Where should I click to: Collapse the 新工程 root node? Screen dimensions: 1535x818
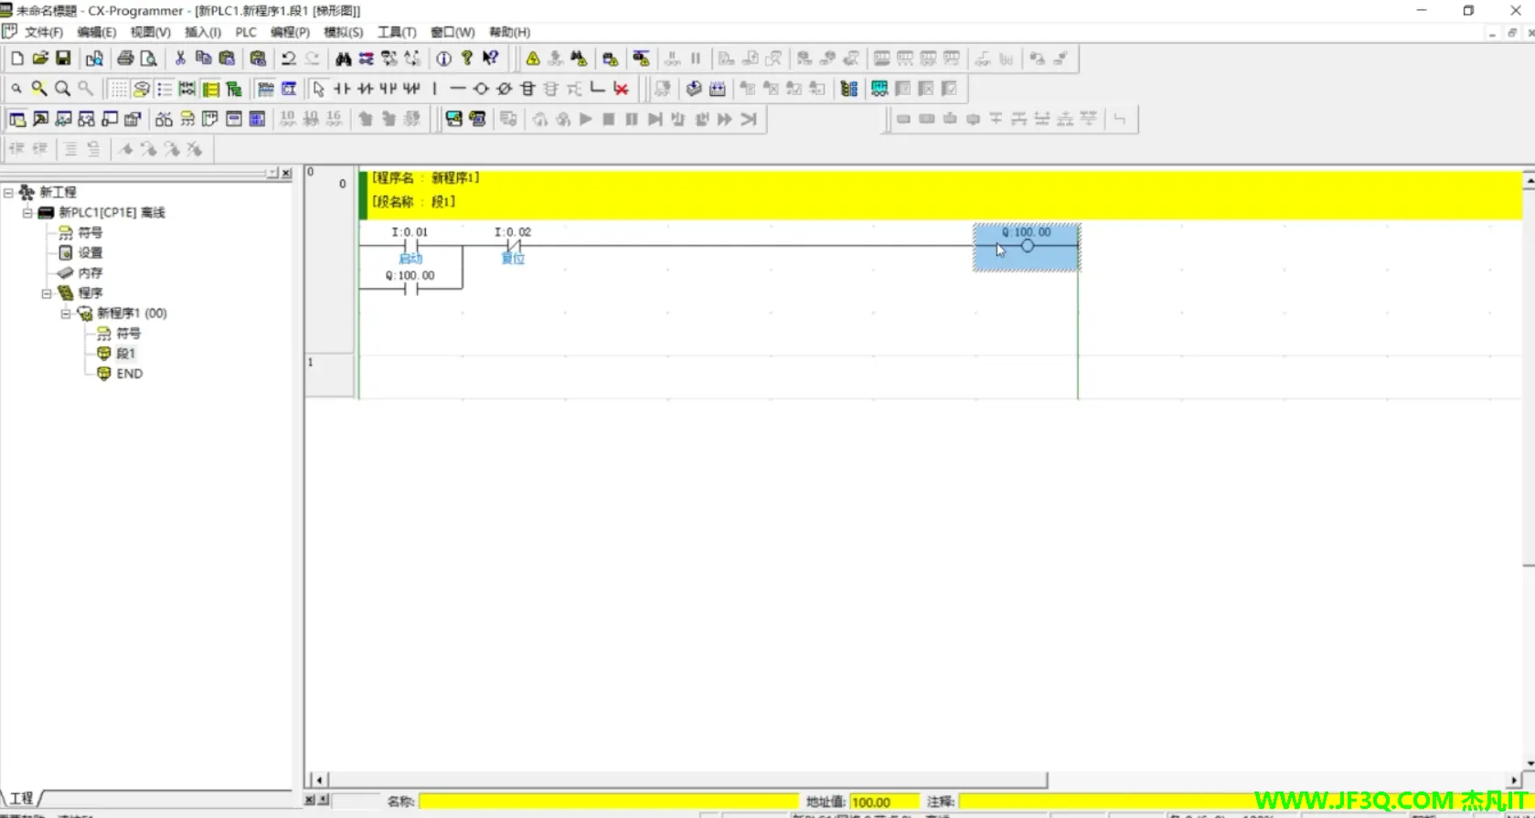(8, 192)
